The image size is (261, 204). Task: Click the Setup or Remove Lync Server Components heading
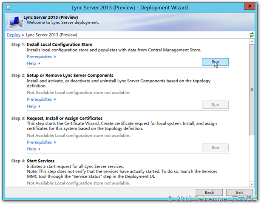(x=70, y=75)
